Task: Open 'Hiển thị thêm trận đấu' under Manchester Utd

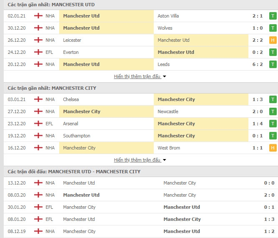Action: [x=138, y=76]
